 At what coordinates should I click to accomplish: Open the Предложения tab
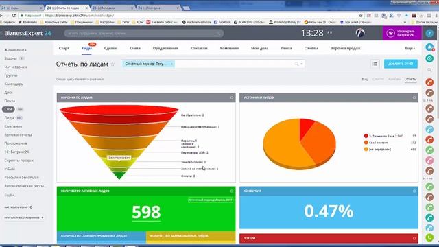coord(165,49)
